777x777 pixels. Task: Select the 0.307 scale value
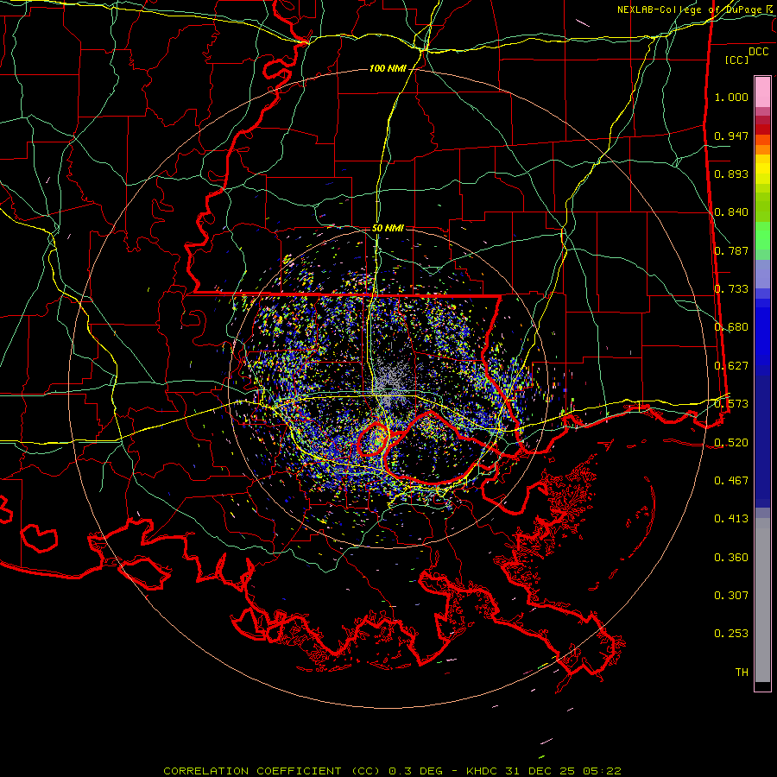pos(731,596)
